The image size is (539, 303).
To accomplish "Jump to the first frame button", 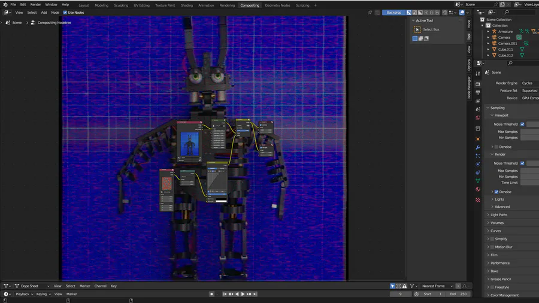I will pyautogui.click(x=225, y=294).
